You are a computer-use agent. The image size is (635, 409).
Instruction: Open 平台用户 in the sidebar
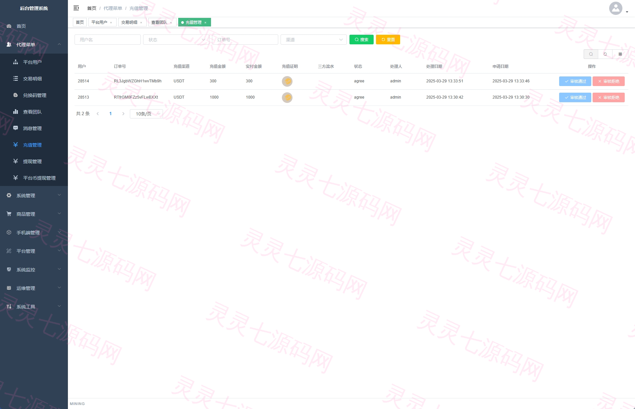(34, 62)
